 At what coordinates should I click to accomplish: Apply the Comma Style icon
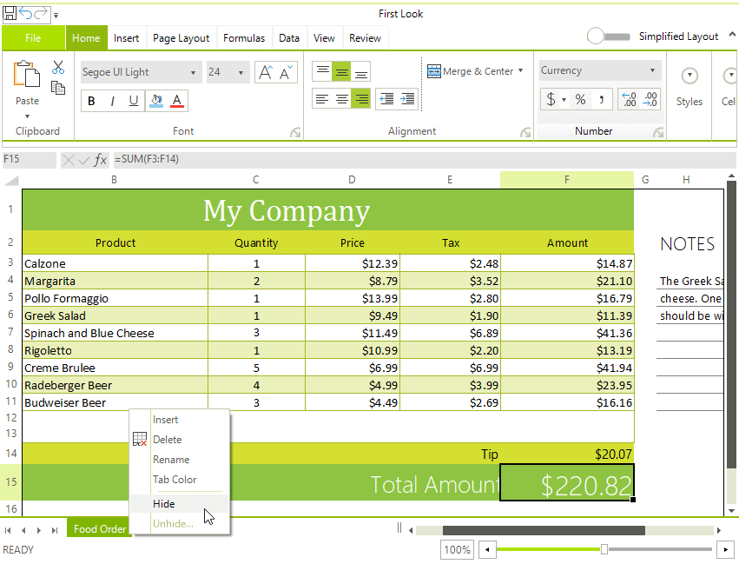[x=603, y=99]
